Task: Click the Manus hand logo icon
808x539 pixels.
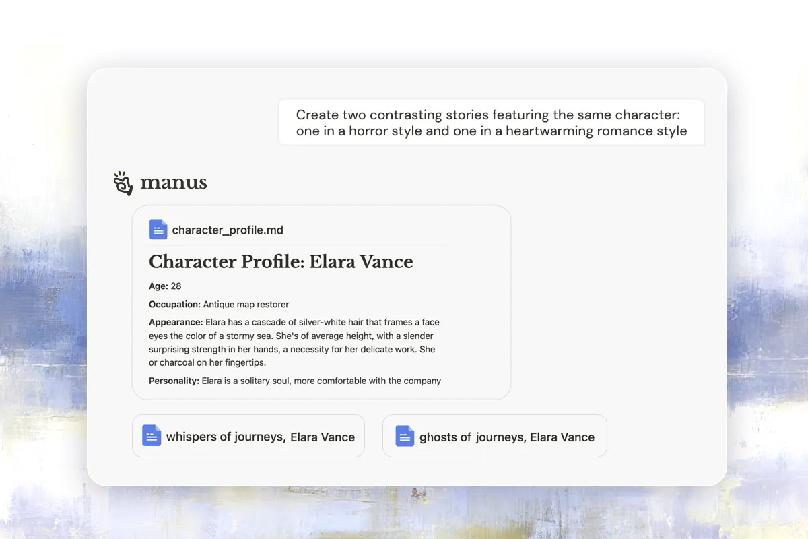Action: coord(123,183)
